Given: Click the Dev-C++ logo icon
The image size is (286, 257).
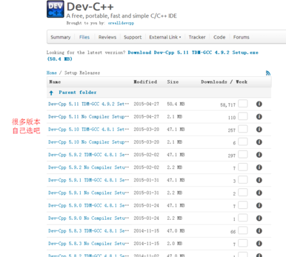Looking at the screenshot, I should [55, 9].
